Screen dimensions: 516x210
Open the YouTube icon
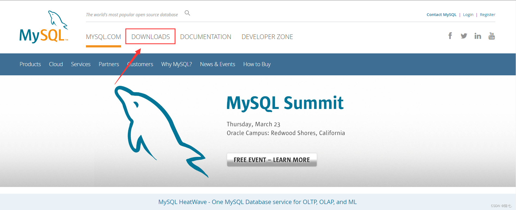pyautogui.click(x=492, y=36)
